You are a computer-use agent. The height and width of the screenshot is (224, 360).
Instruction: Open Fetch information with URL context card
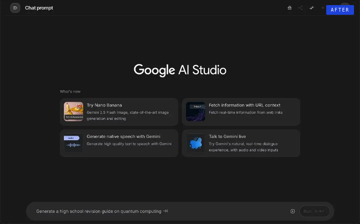coord(241,112)
